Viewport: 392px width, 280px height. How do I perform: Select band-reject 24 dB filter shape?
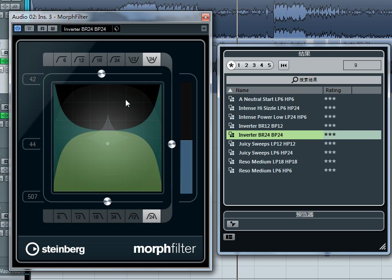152,60
